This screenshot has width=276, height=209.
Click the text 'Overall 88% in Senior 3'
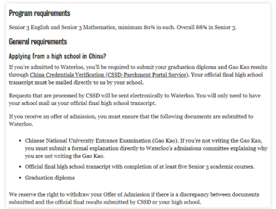point(206,27)
